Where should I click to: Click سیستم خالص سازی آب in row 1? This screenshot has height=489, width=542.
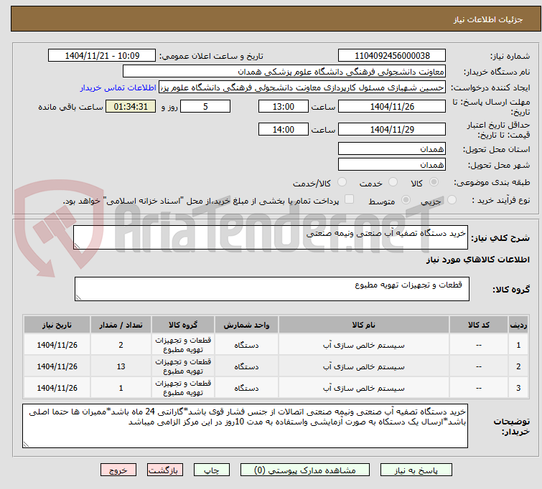(x=364, y=345)
